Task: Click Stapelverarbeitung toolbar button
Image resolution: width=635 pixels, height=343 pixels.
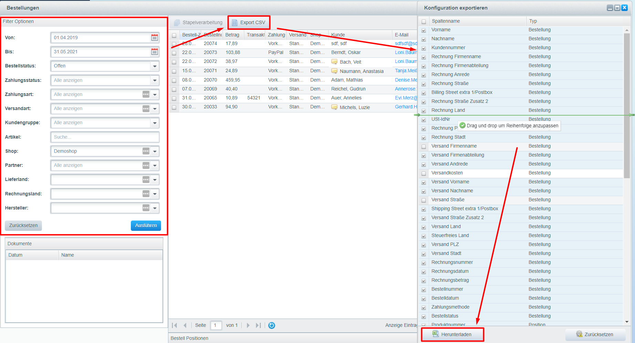Action: (x=198, y=22)
